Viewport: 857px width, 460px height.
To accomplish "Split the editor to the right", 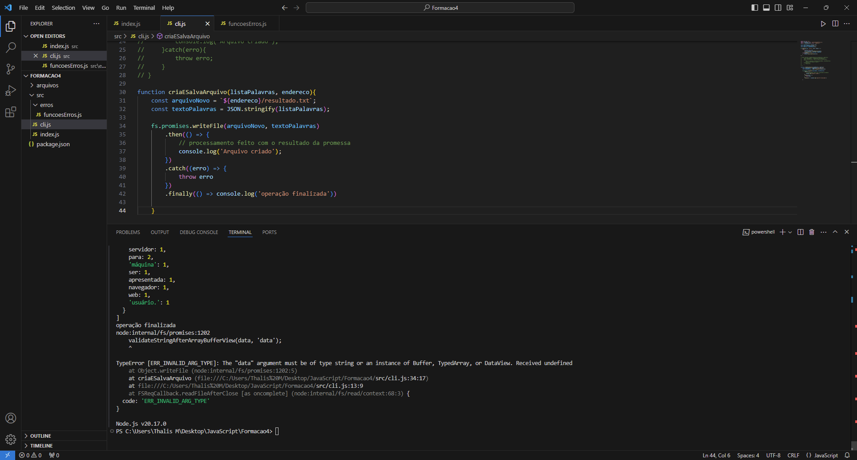I will (835, 24).
